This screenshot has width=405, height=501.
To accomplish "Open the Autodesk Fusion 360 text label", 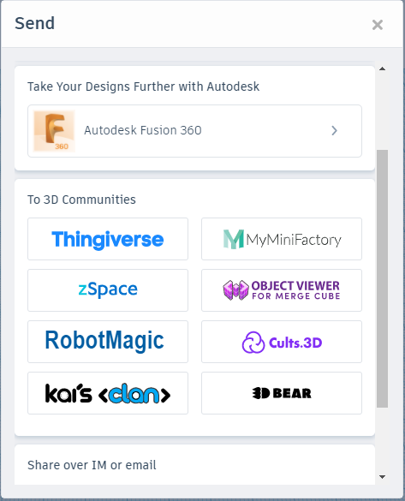I will pos(143,130).
